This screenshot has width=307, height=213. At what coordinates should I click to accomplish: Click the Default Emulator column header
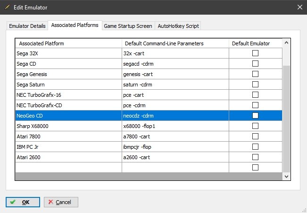pyautogui.click(x=256, y=43)
